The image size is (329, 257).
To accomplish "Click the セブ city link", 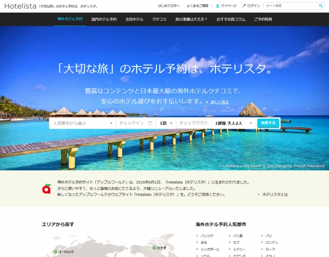I will click(236, 242).
